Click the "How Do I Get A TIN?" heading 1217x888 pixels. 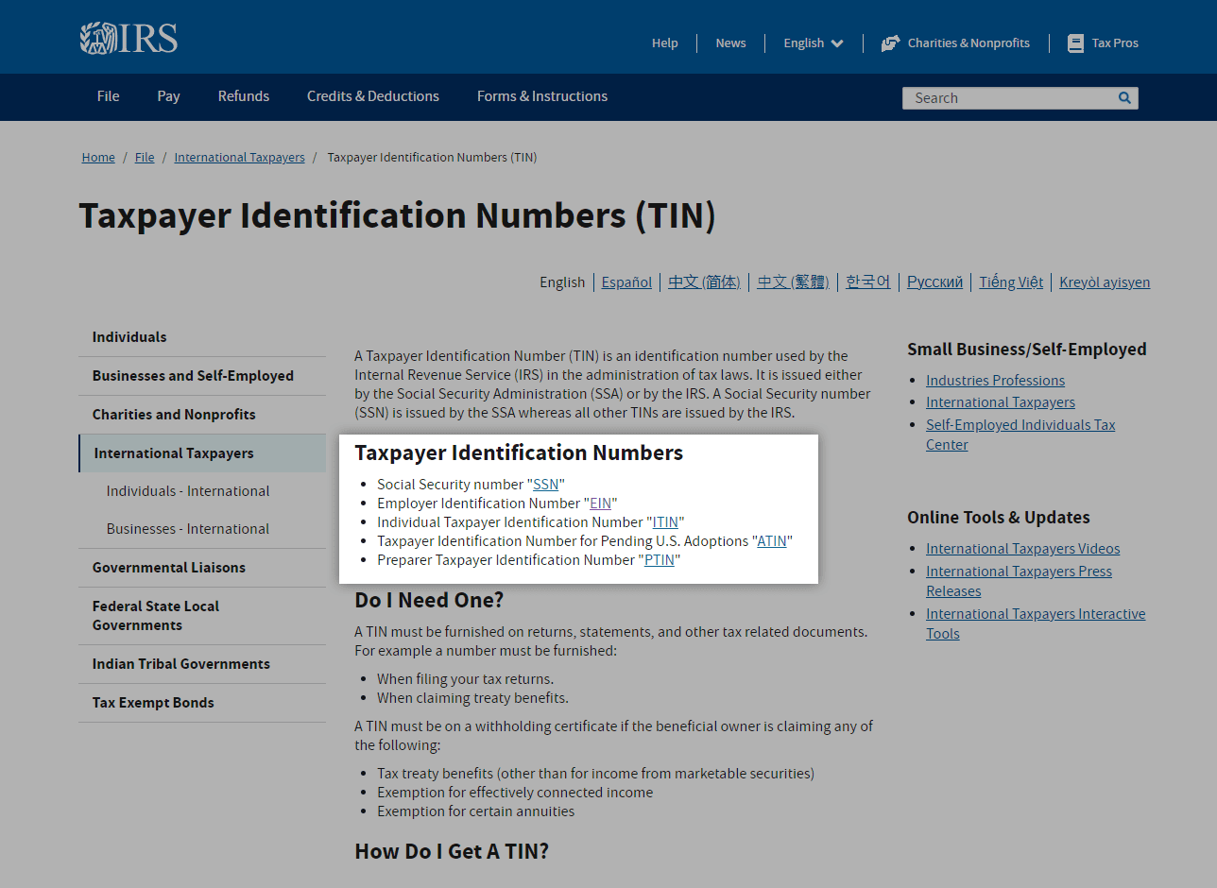pos(452,851)
